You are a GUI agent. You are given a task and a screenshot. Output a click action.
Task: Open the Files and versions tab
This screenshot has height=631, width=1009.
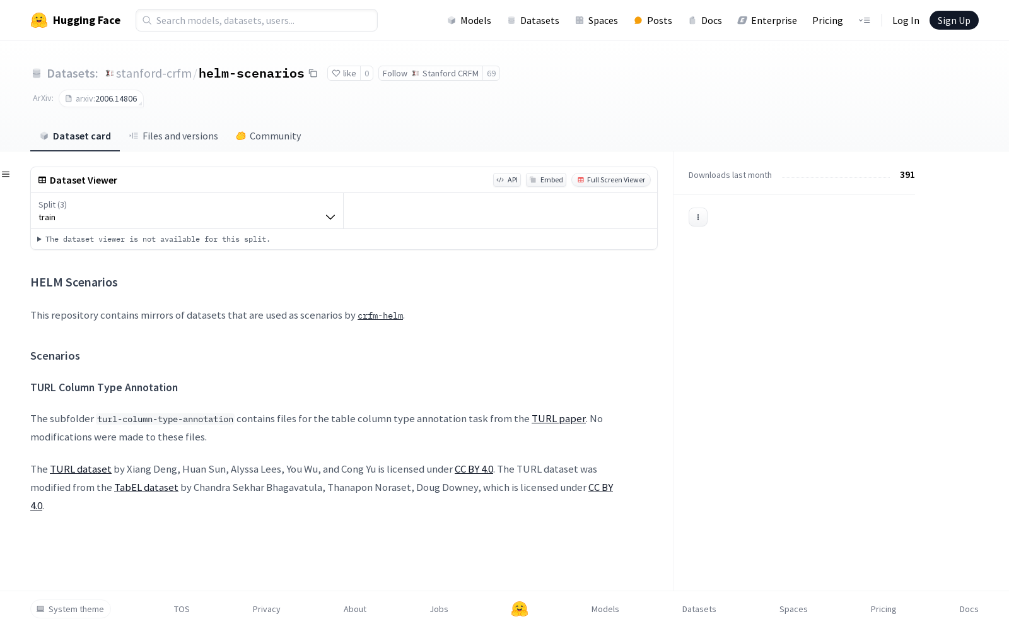(x=173, y=136)
